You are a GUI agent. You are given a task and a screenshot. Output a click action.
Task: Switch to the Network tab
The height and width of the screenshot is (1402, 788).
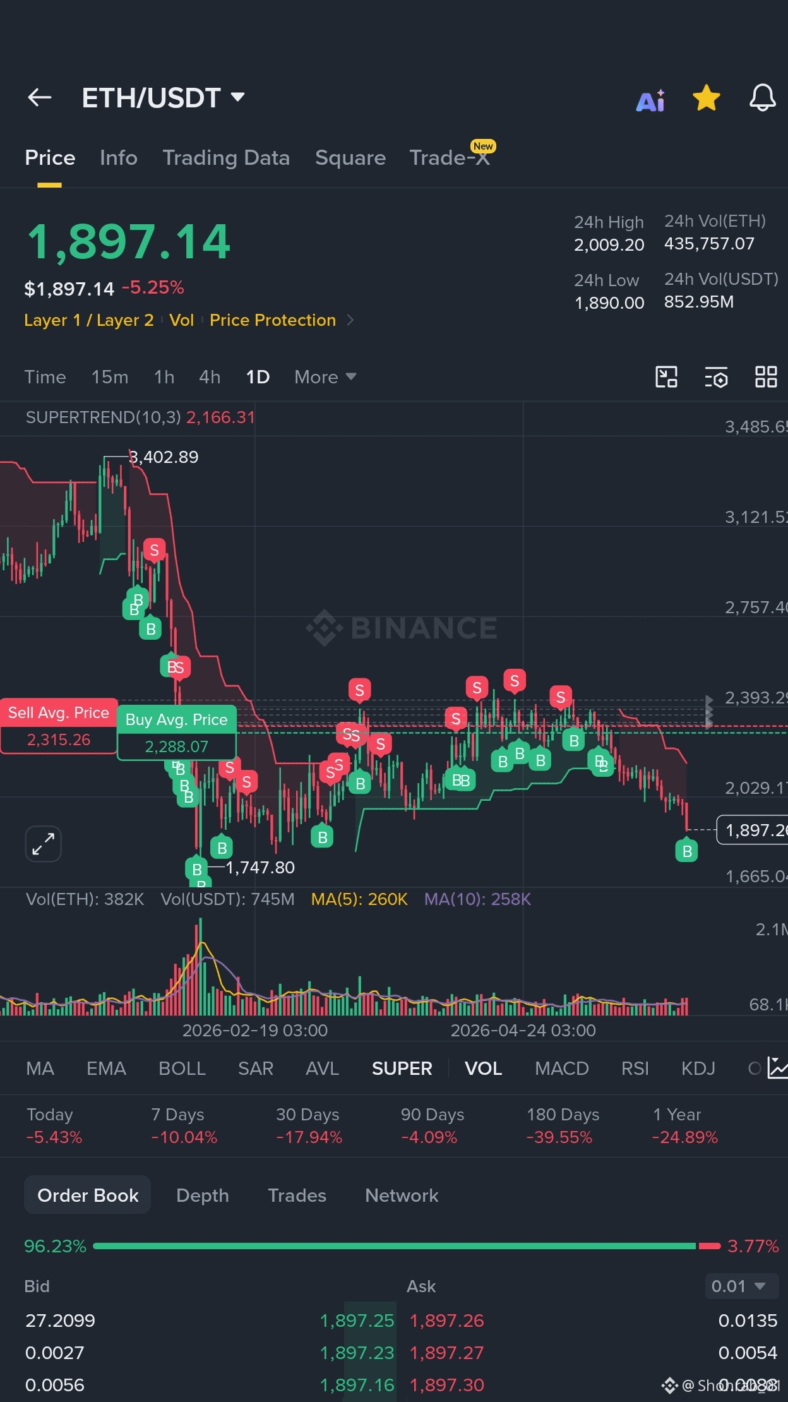coord(402,1195)
